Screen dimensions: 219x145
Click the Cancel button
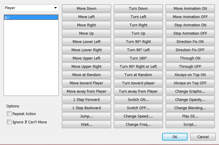click(x=203, y=137)
